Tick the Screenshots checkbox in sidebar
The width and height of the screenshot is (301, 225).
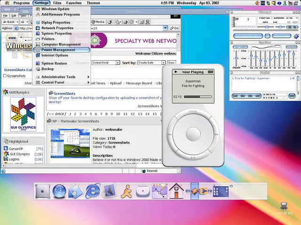coord(5,76)
